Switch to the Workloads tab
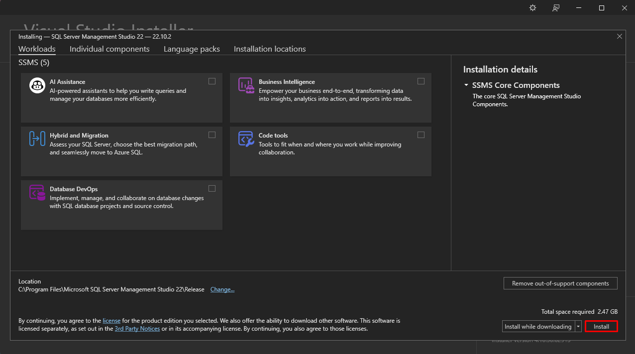Image resolution: width=635 pixels, height=354 pixels. 37,49
